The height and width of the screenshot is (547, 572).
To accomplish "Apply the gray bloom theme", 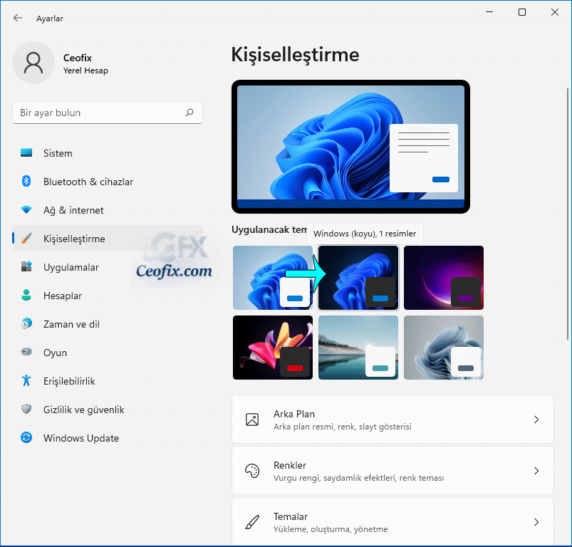I will click(444, 348).
